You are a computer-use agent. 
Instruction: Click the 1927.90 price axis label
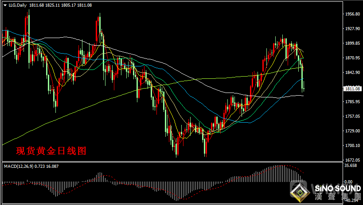(352, 29)
